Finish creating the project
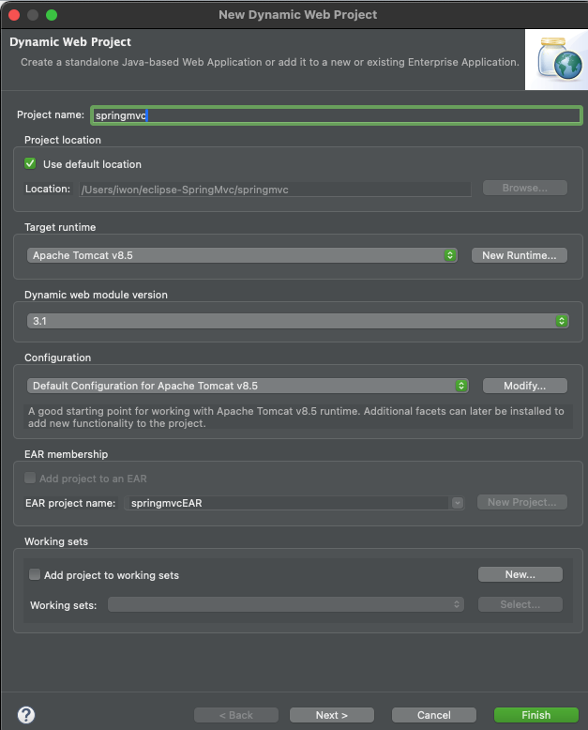The height and width of the screenshot is (730, 588). [x=535, y=715]
